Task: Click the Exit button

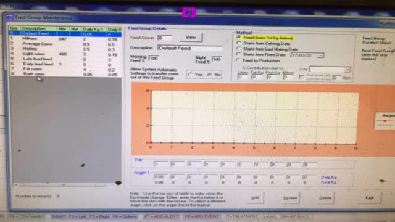Action: pyautogui.click(x=370, y=198)
